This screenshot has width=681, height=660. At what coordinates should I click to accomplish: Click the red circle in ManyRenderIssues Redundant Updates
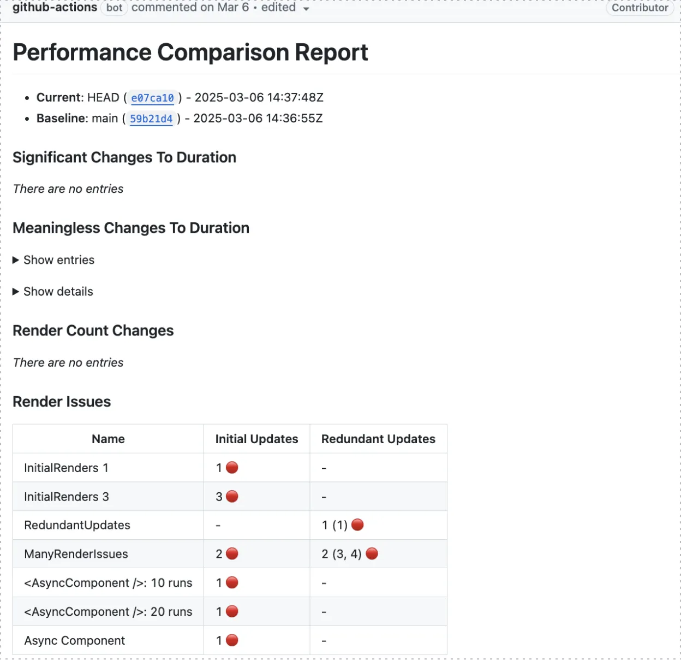point(372,553)
